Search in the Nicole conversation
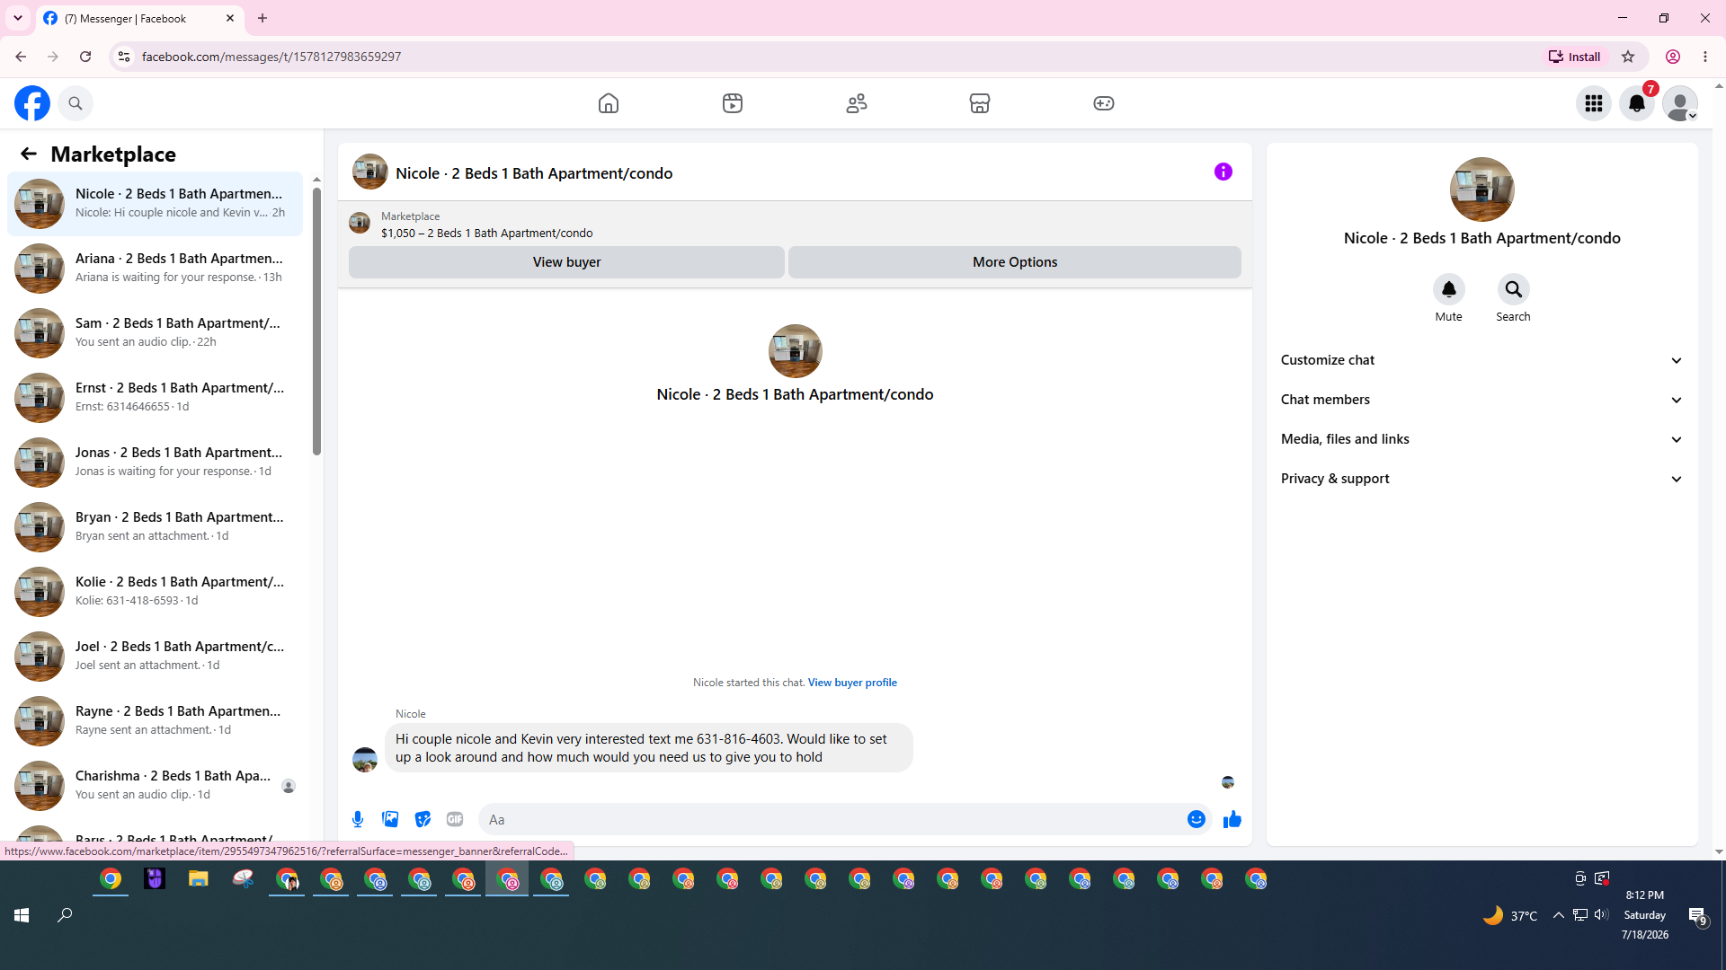Screen dimensions: 1726x970 (1514, 289)
